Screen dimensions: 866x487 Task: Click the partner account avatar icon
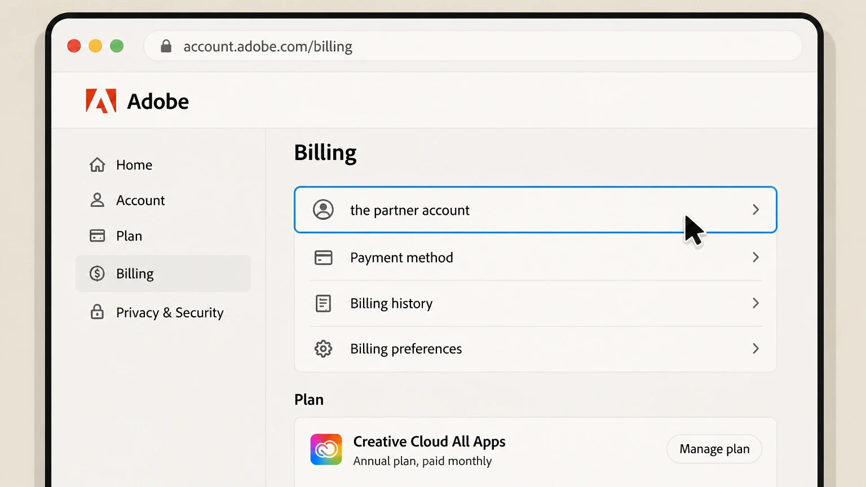pos(323,210)
